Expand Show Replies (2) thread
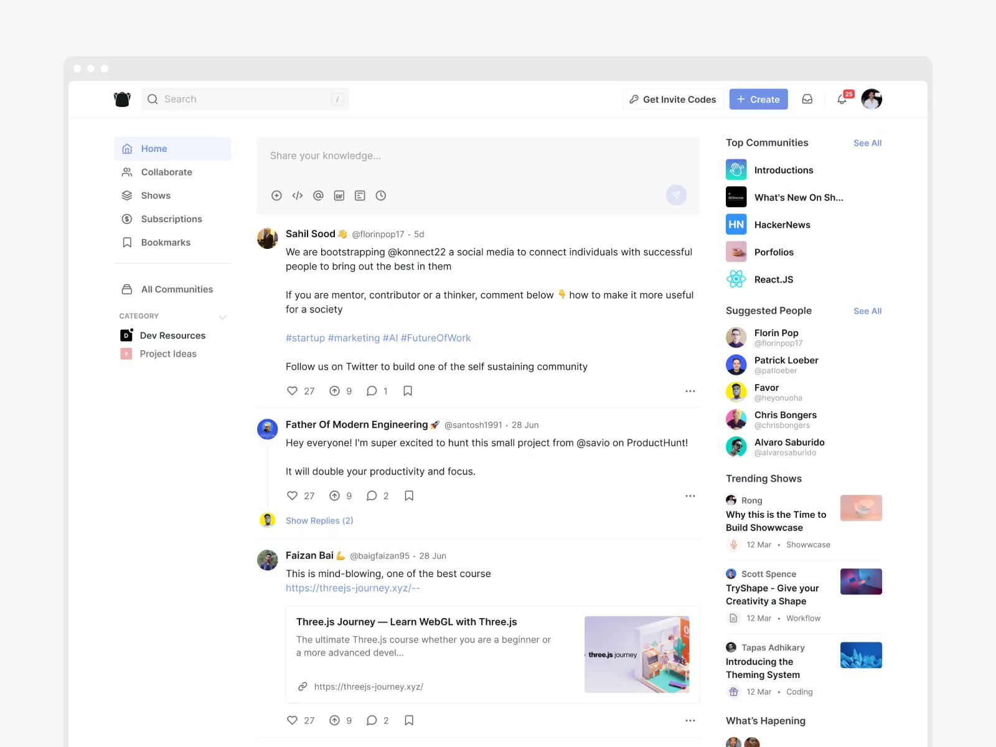This screenshot has height=747, width=996. 319,520
